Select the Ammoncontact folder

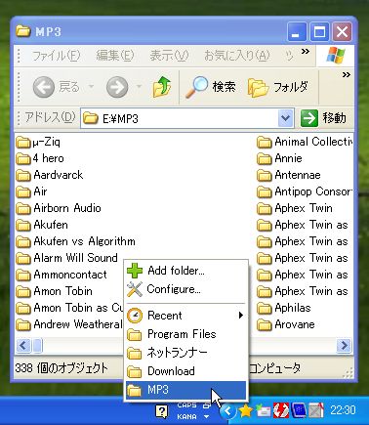tap(61, 275)
